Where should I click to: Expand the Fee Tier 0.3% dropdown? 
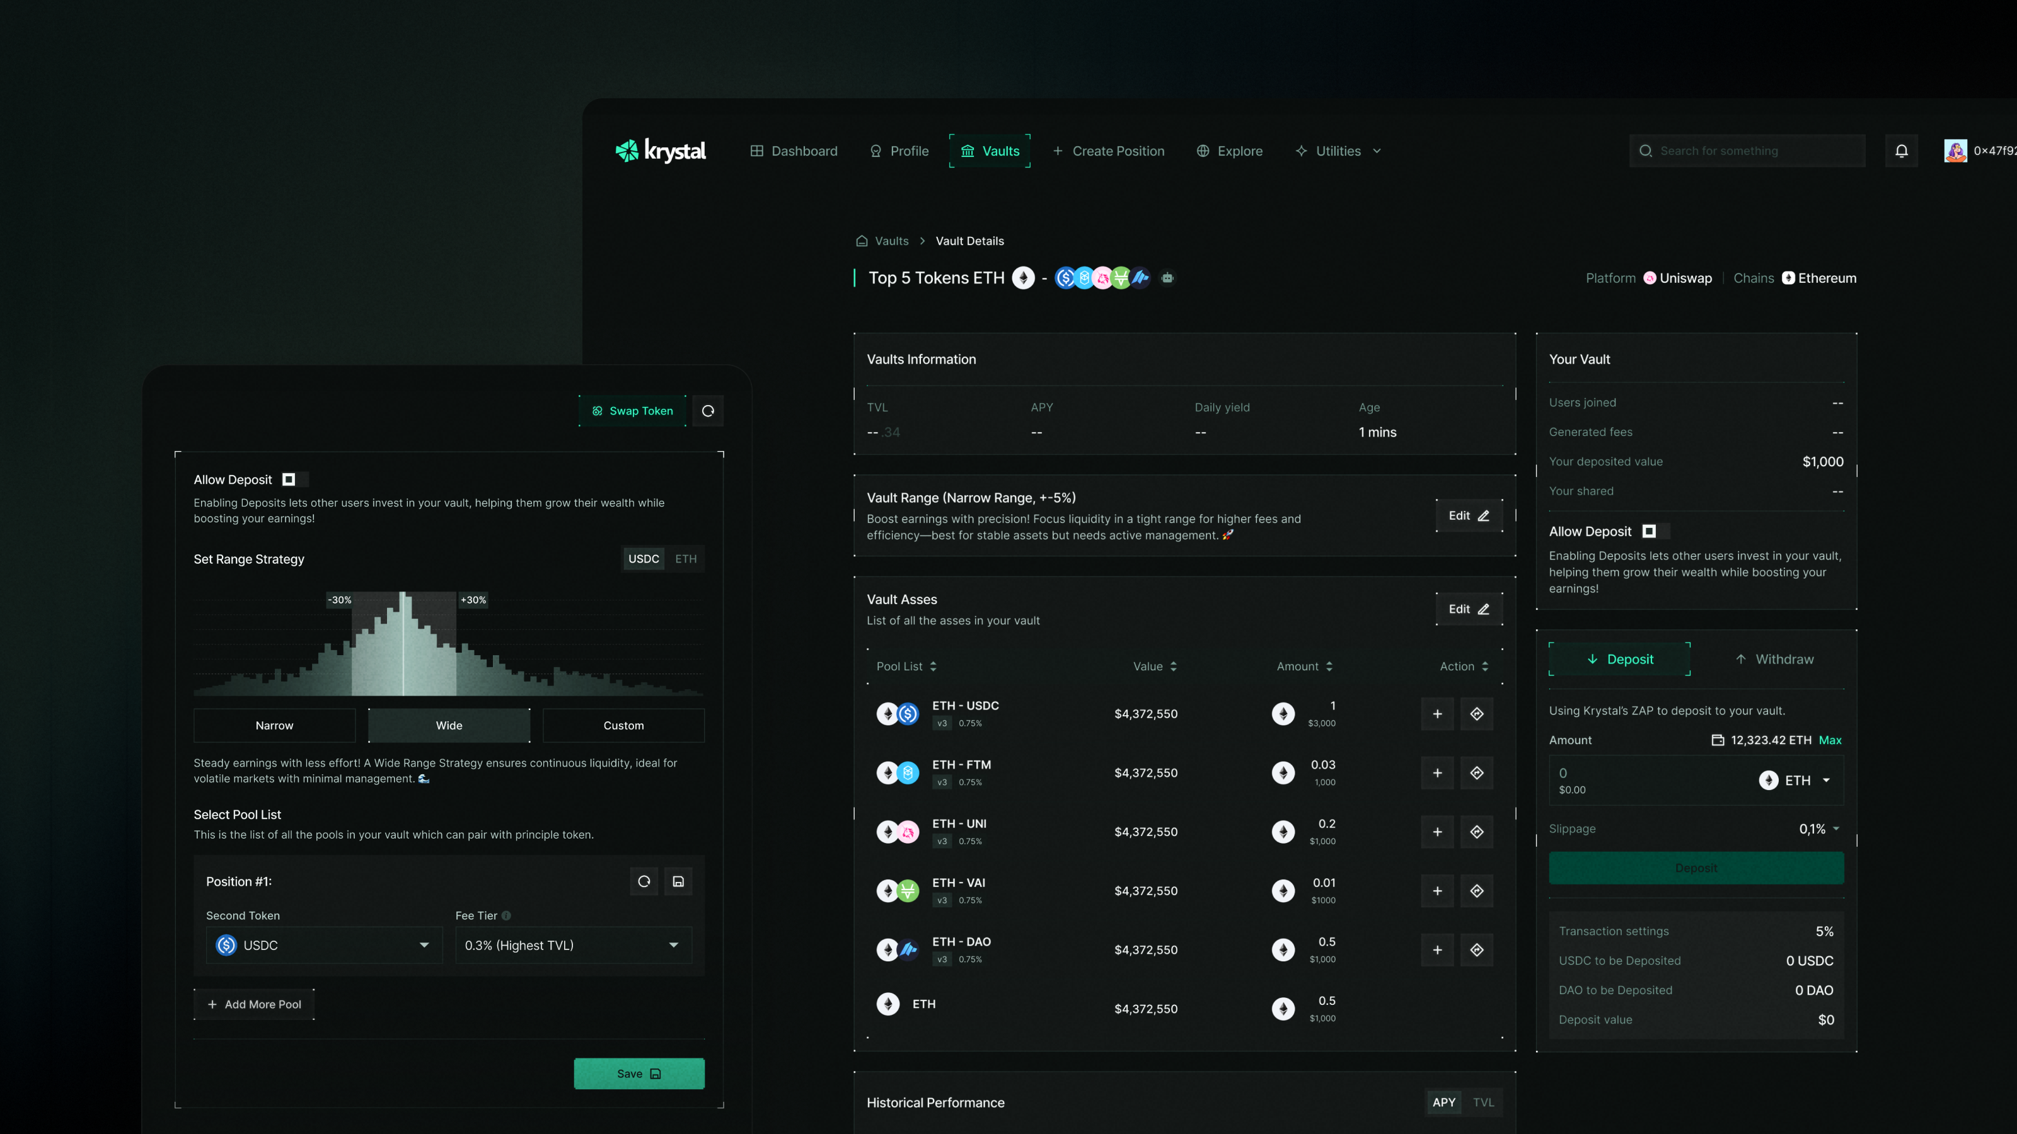point(573,946)
